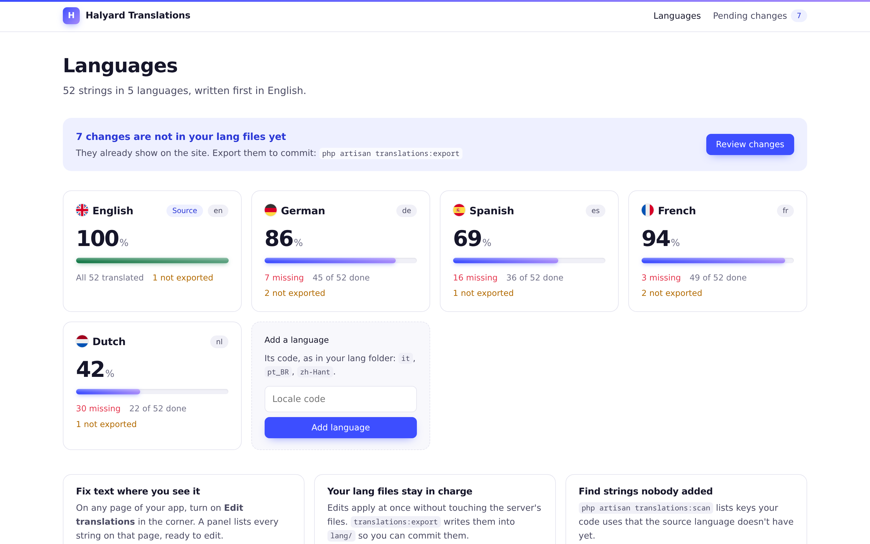870x544 pixels.
Task: Click the Add language button
Action: pyautogui.click(x=340, y=427)
